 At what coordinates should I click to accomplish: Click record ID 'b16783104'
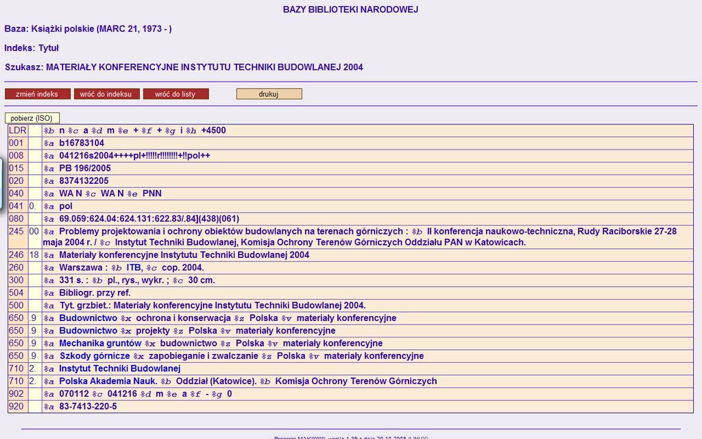click(82, 143)
